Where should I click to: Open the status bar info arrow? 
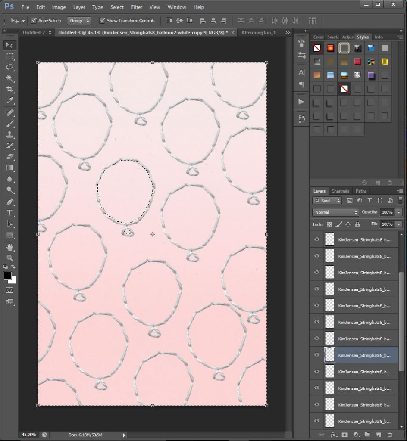coord(124,435)
